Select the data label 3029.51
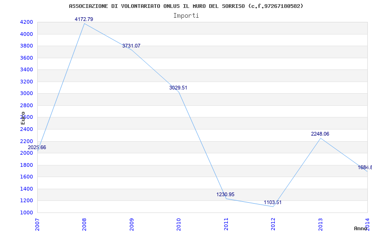 [x=178, y=88]
